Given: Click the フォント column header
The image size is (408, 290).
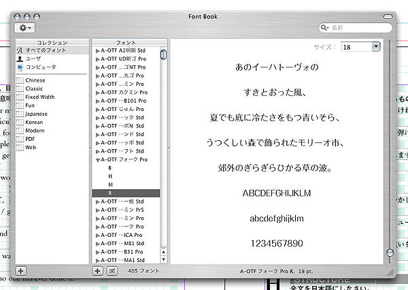Looking at the screenshot, I should [126, 42].
